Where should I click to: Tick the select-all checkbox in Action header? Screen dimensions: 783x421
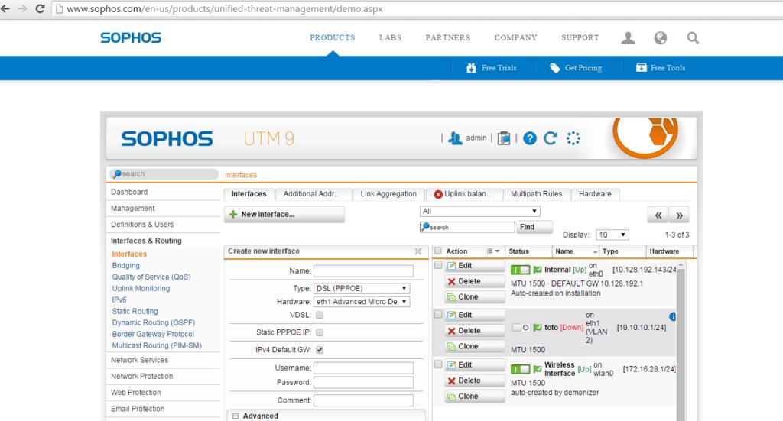tap(438, 251)
